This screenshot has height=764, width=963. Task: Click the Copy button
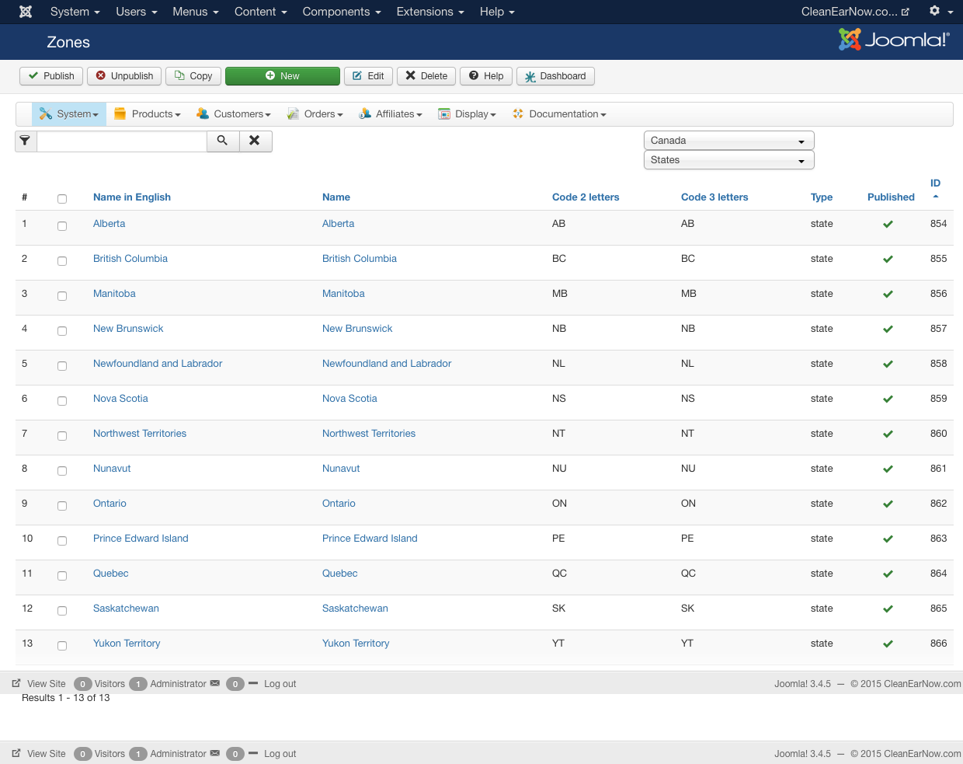tap(193, 76)
